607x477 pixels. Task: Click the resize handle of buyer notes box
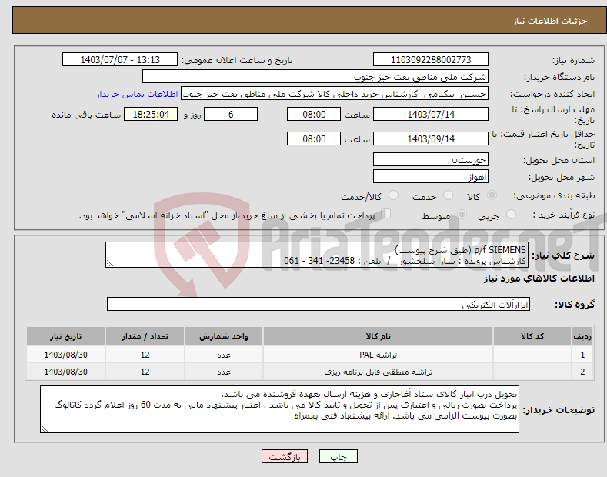pos(45,429)
